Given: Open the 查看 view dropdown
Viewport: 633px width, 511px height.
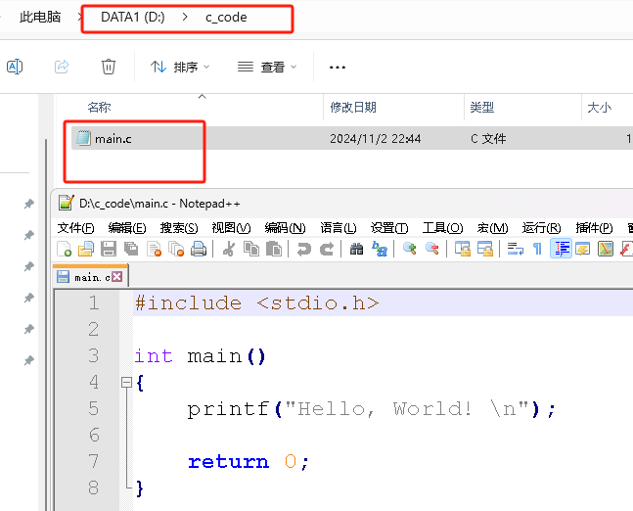Looking at the screenshot, I should (x=267, y=67).
